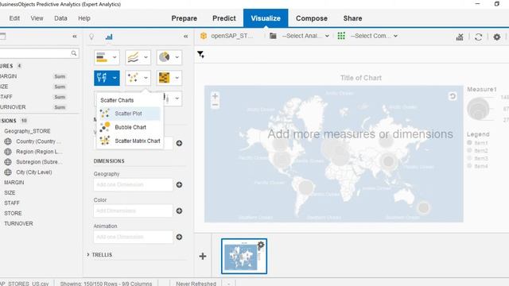Switch to the Predict tab
The image size is (509, 286).
click(x=224, y=18)
